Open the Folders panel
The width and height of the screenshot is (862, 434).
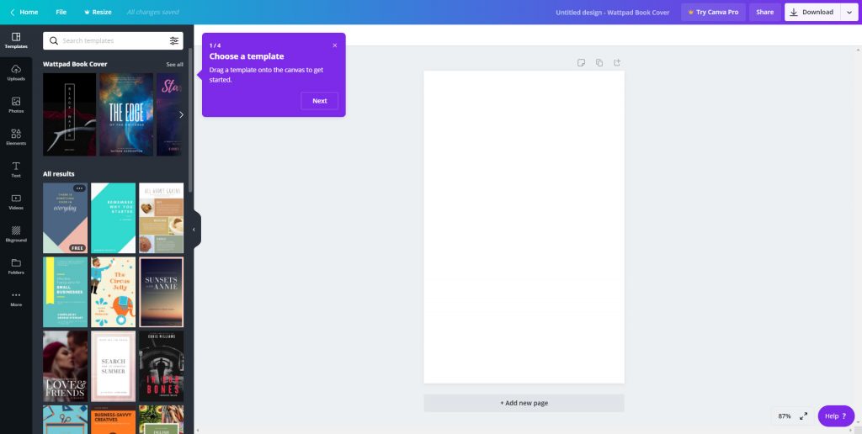click(16, 266)
